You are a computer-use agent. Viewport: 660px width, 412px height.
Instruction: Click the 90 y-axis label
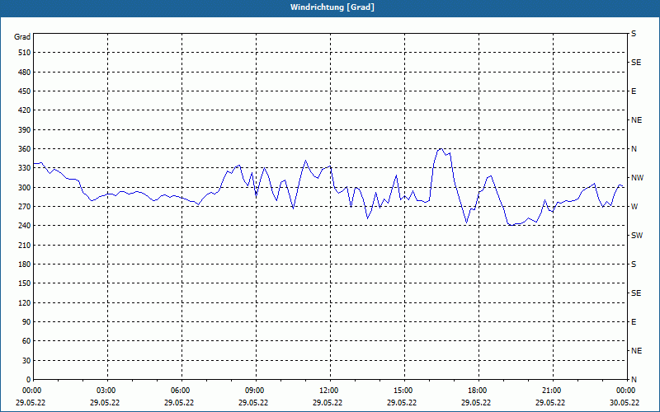(x=26, y=322)
